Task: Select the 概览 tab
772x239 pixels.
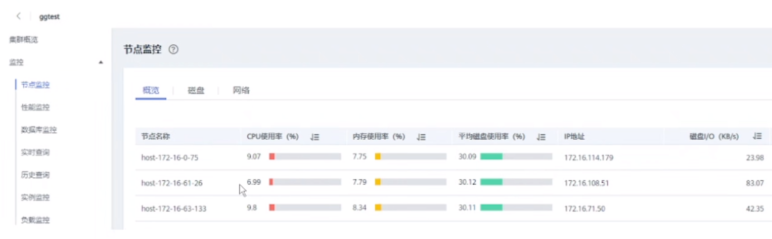Action: coord(151,90)
